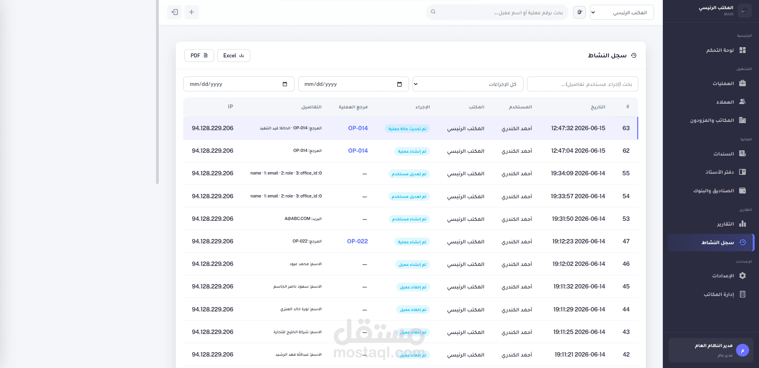Screen dimensions: 759x368
Task: Click the تم إخفاء عميل badge in row 45
Action: [x=413, y=287]
